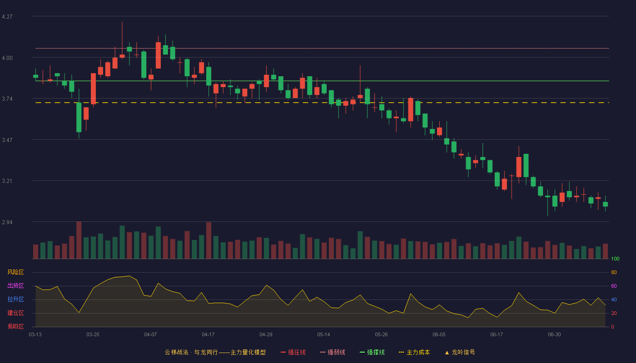Screen dimensions: 636x363
Task: Toggle the 强弱线 legend entry
Action: pos(333,352)
